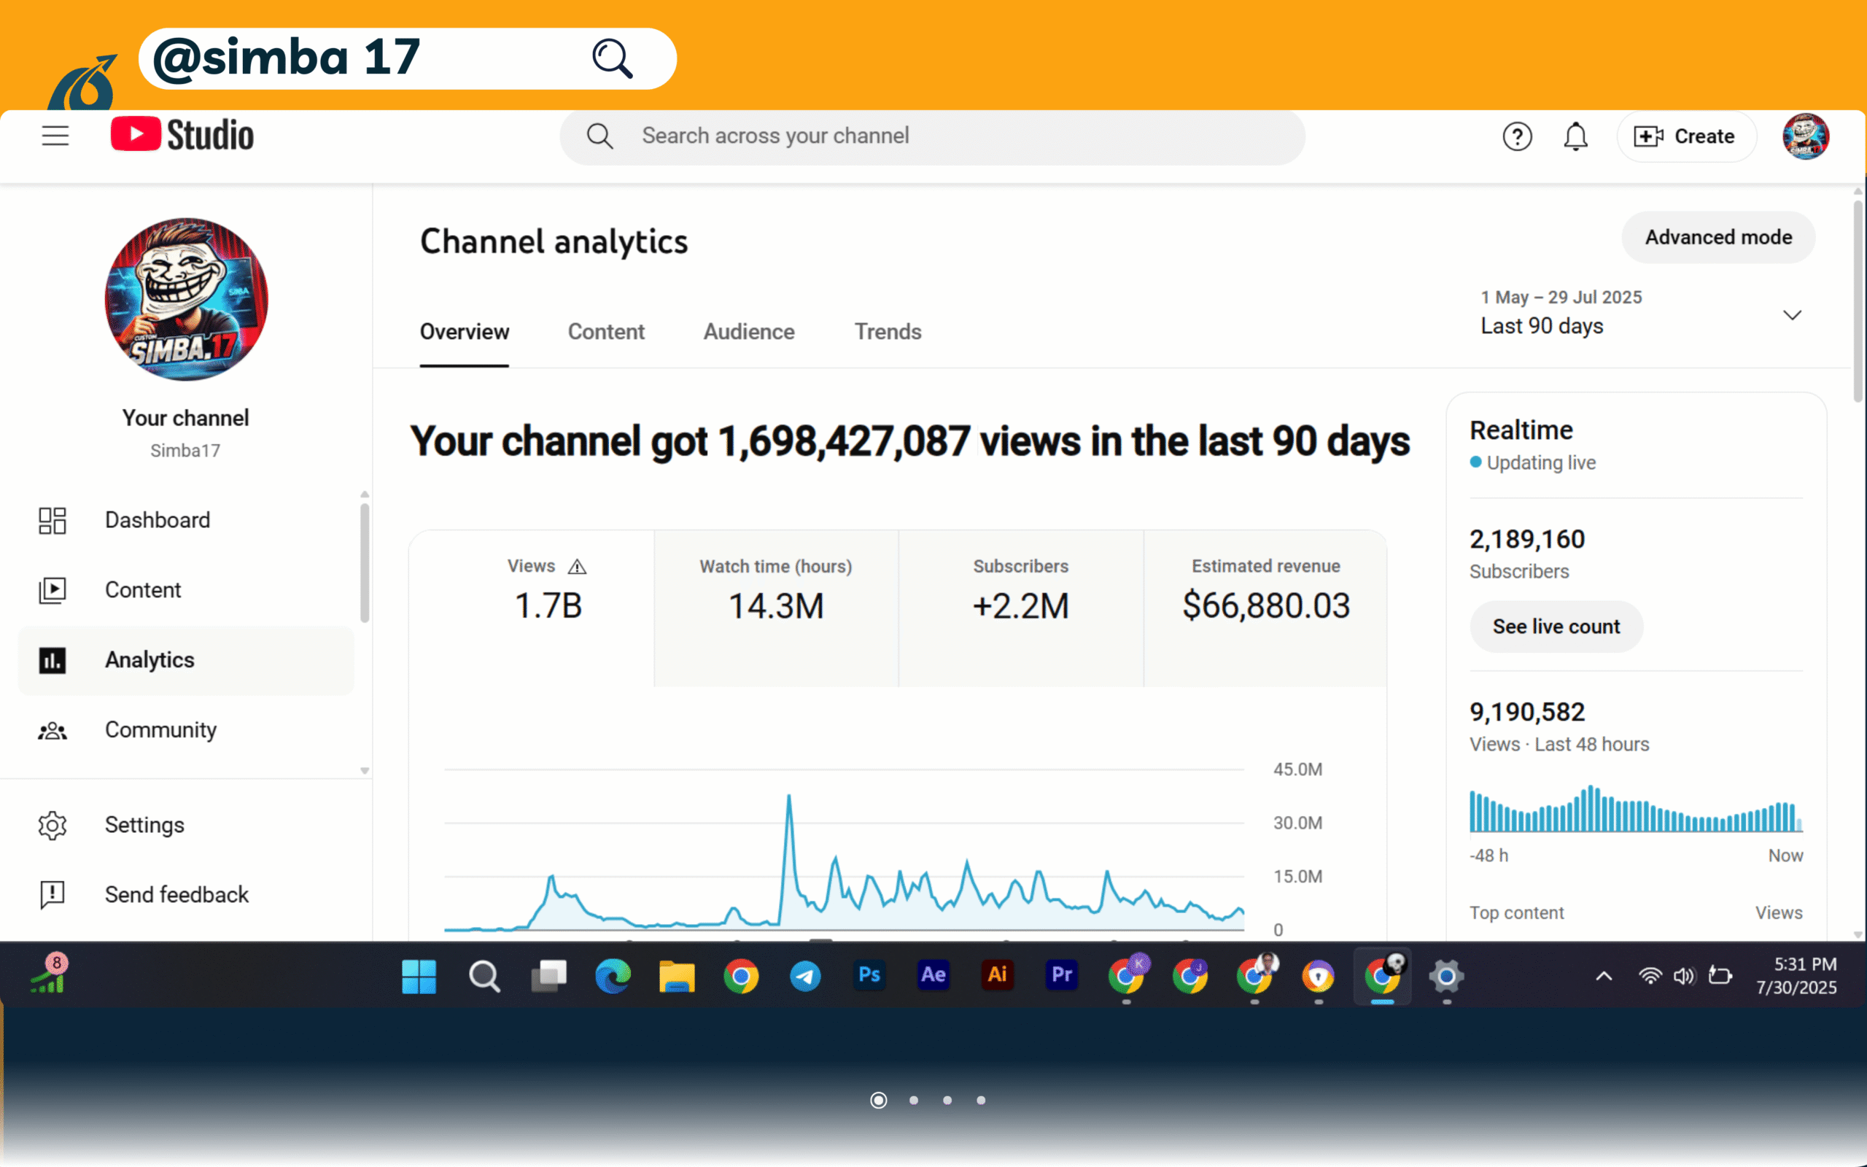Click the volume speaker icon in the tray
This screenshot has height=1167, width=1867.
tap(1683, 977)
